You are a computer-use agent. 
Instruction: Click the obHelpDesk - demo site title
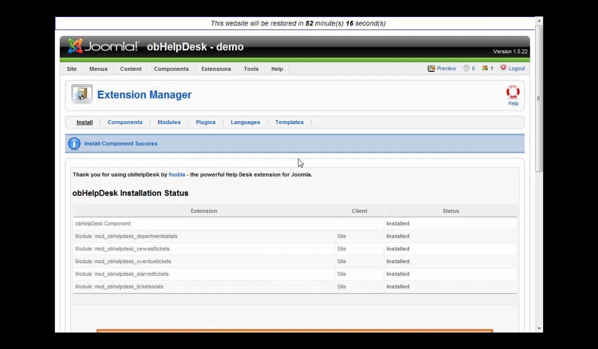(x=195, y=47)
